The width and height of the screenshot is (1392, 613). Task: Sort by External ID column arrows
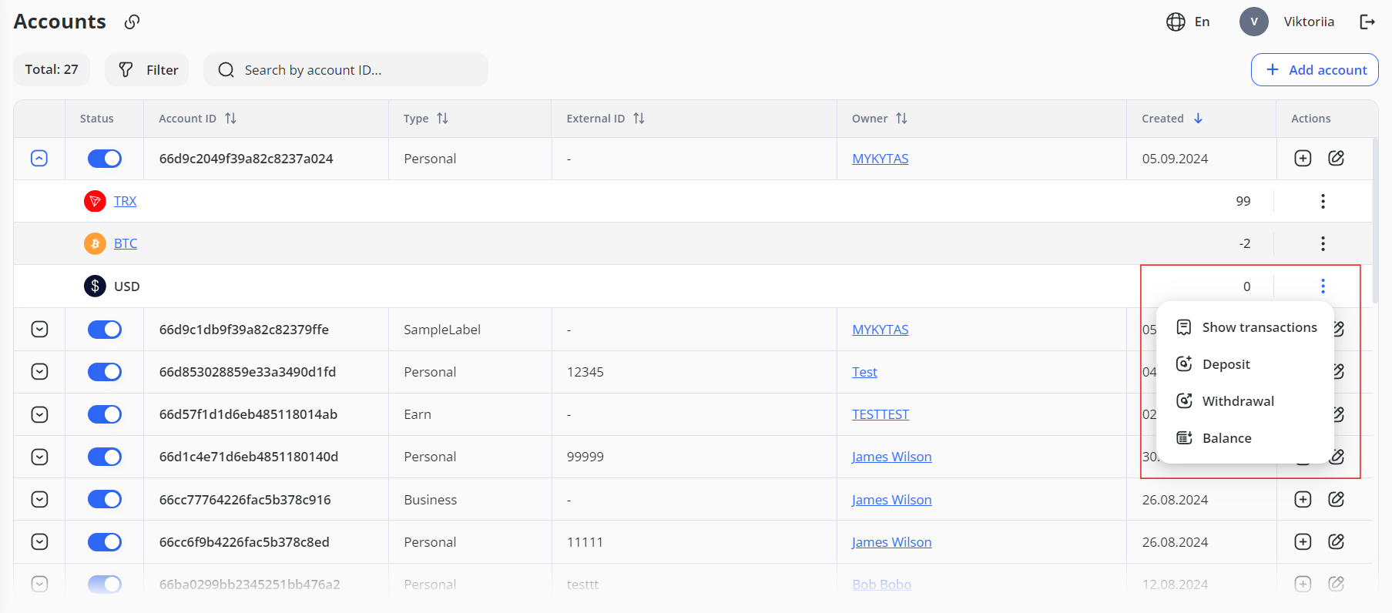point(639,118)
